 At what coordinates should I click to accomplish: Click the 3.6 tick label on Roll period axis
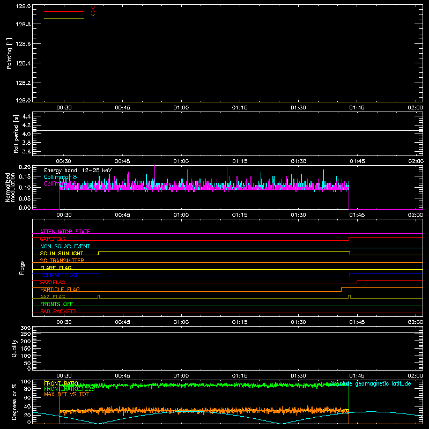coord(26,152)
